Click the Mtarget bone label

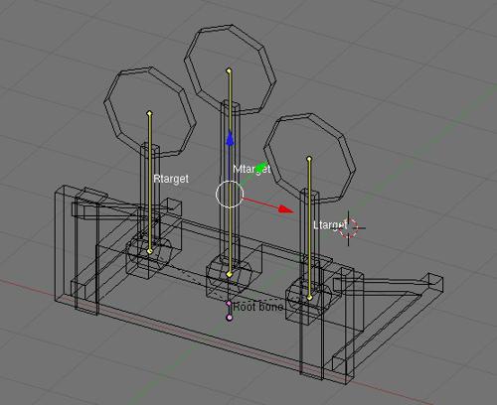(x=251, y=169)
